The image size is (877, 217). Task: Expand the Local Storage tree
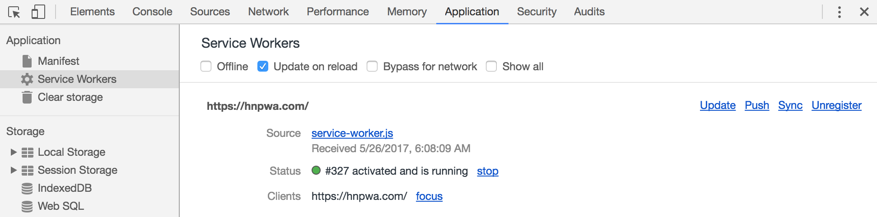coord(14,152)
